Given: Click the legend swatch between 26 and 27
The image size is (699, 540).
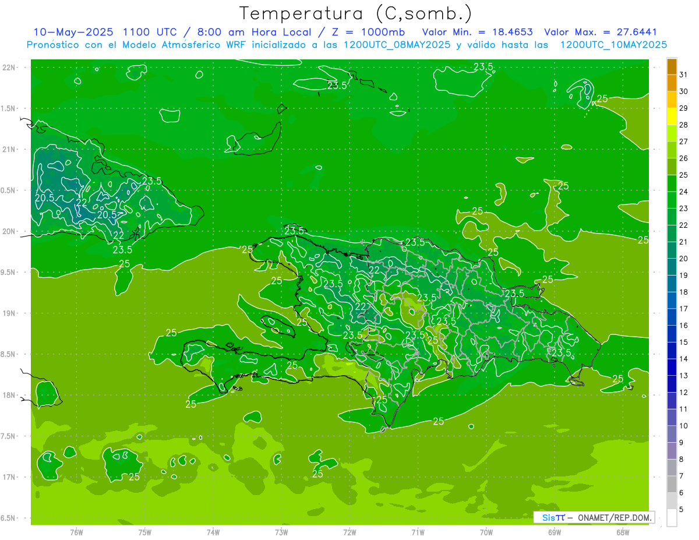Looking at the screenshot, I should click(672, 150).
